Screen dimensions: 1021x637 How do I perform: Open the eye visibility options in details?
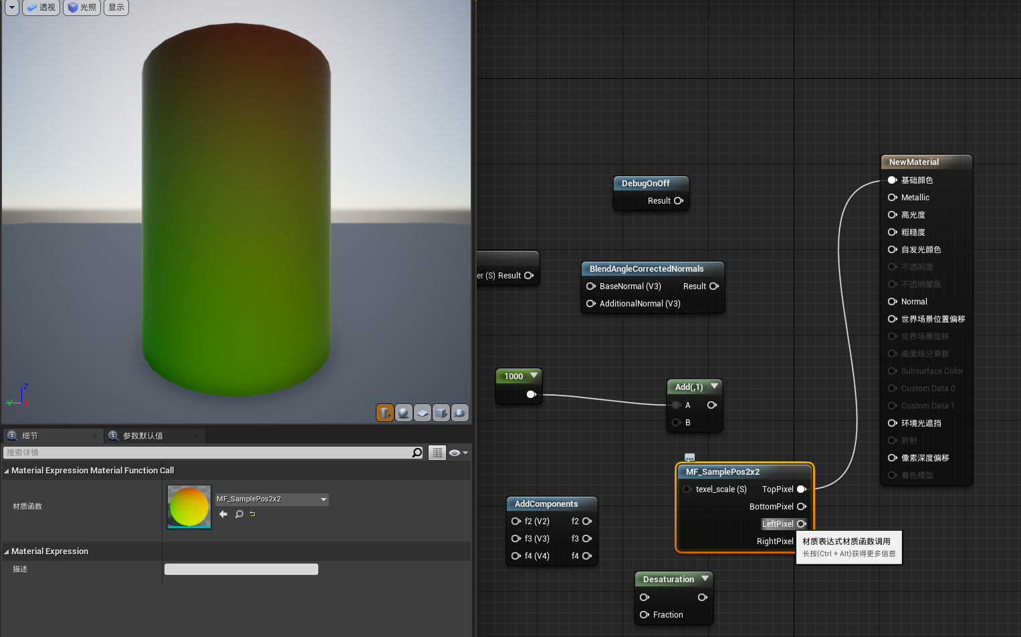458,453
